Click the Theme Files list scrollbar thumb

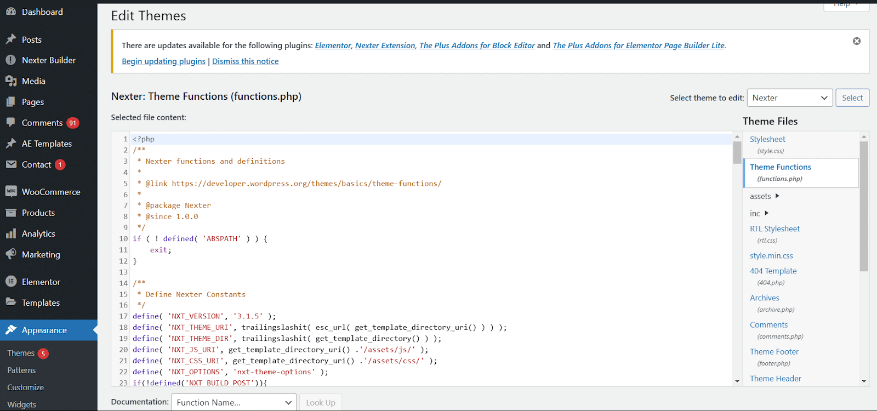coord(864,207)
